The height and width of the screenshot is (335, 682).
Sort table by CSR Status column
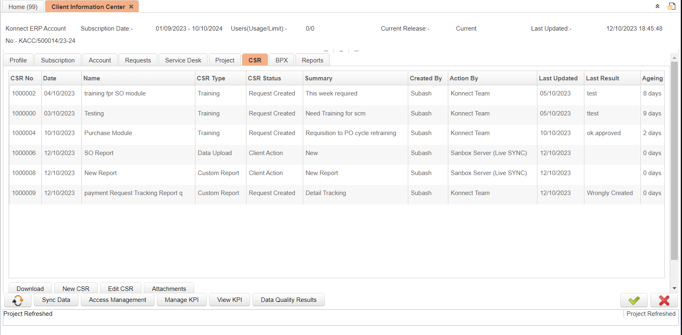264,78
